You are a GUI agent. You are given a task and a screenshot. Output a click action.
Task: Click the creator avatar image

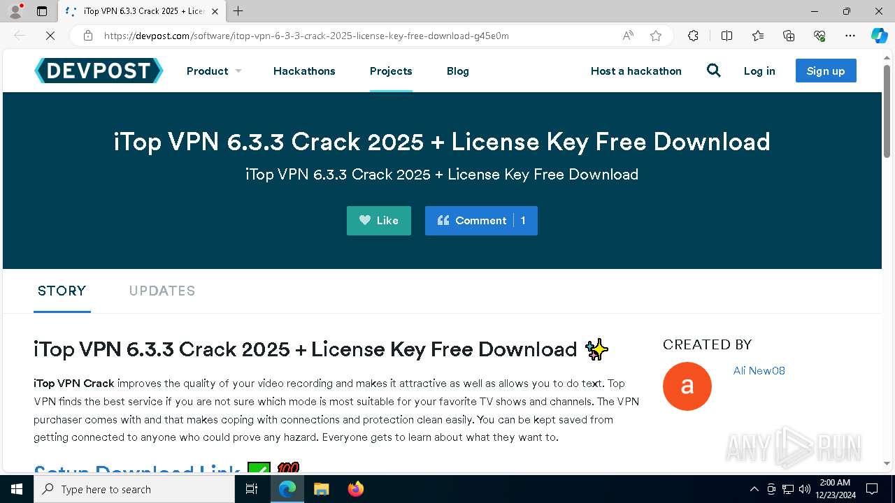[687, 386]
